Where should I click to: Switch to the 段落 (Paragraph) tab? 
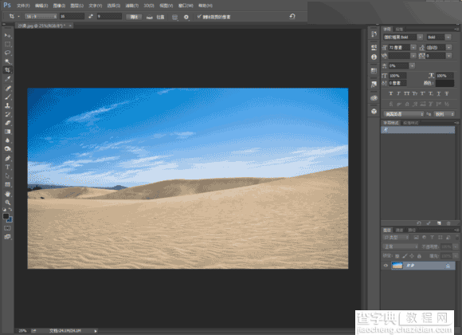[x=399, y=30]
